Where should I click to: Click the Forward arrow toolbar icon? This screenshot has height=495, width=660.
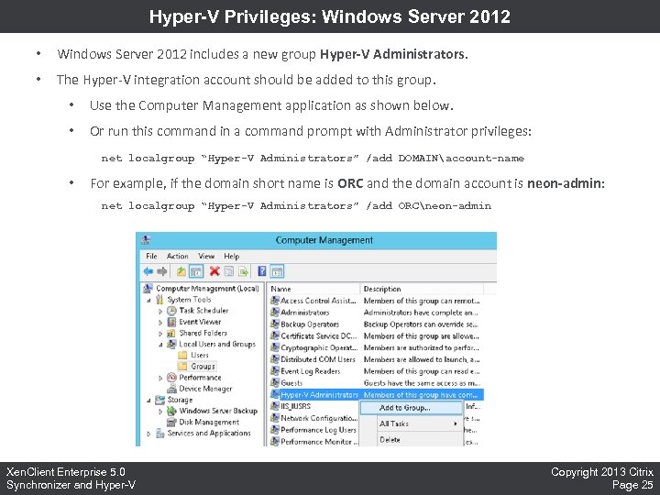click(x=162, y=271)
